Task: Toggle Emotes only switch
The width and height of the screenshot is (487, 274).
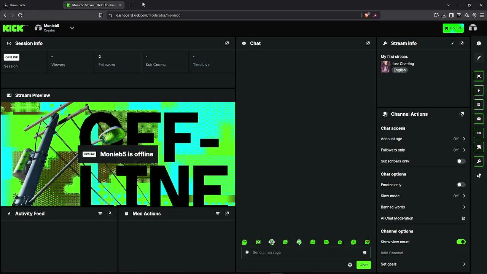Action: point(461,185)
